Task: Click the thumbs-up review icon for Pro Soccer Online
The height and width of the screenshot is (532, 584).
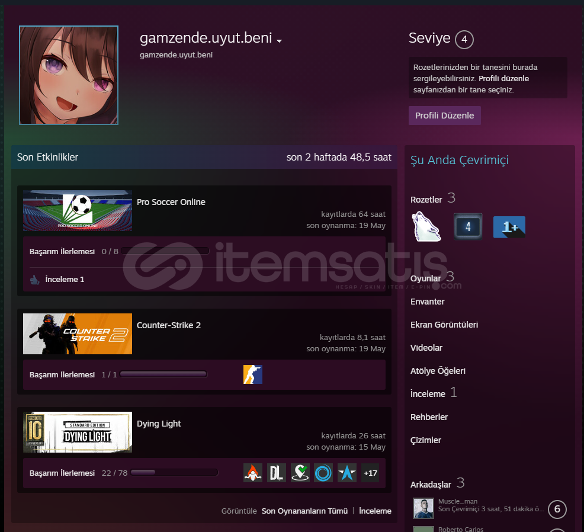Action: pos(34,280)
